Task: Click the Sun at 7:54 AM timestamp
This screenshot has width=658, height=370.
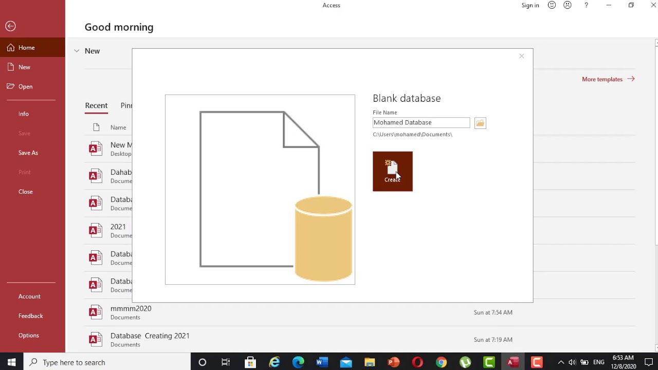Action: tap(493, 312)
